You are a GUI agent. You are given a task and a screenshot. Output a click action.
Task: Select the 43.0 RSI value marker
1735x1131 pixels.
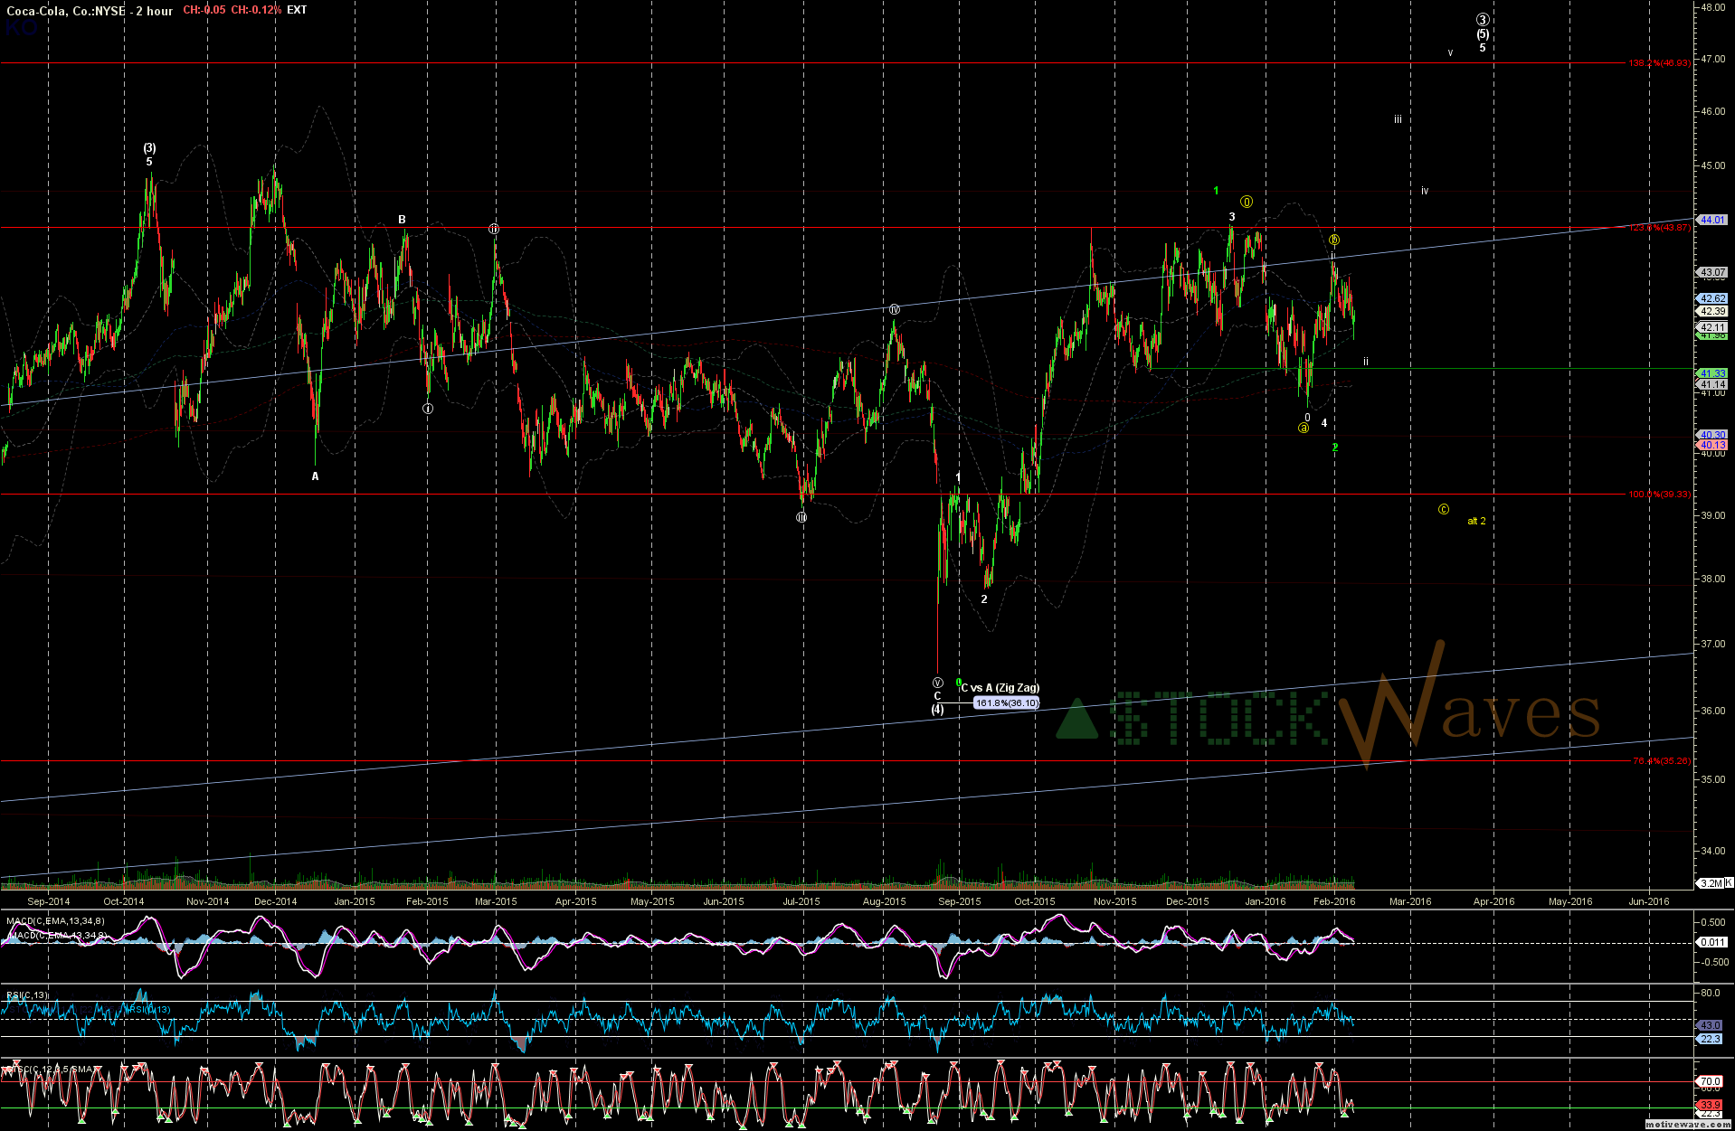click(1711, 1025)
